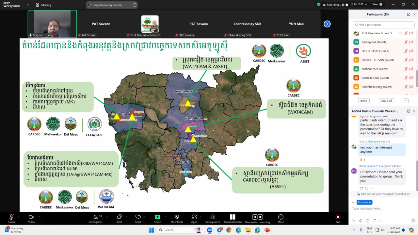Pop out the Participants panel

tap(409, 14)
